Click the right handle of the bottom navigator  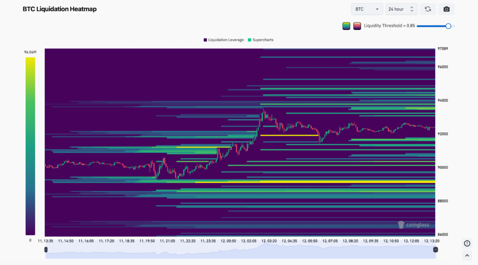point(436,249)
